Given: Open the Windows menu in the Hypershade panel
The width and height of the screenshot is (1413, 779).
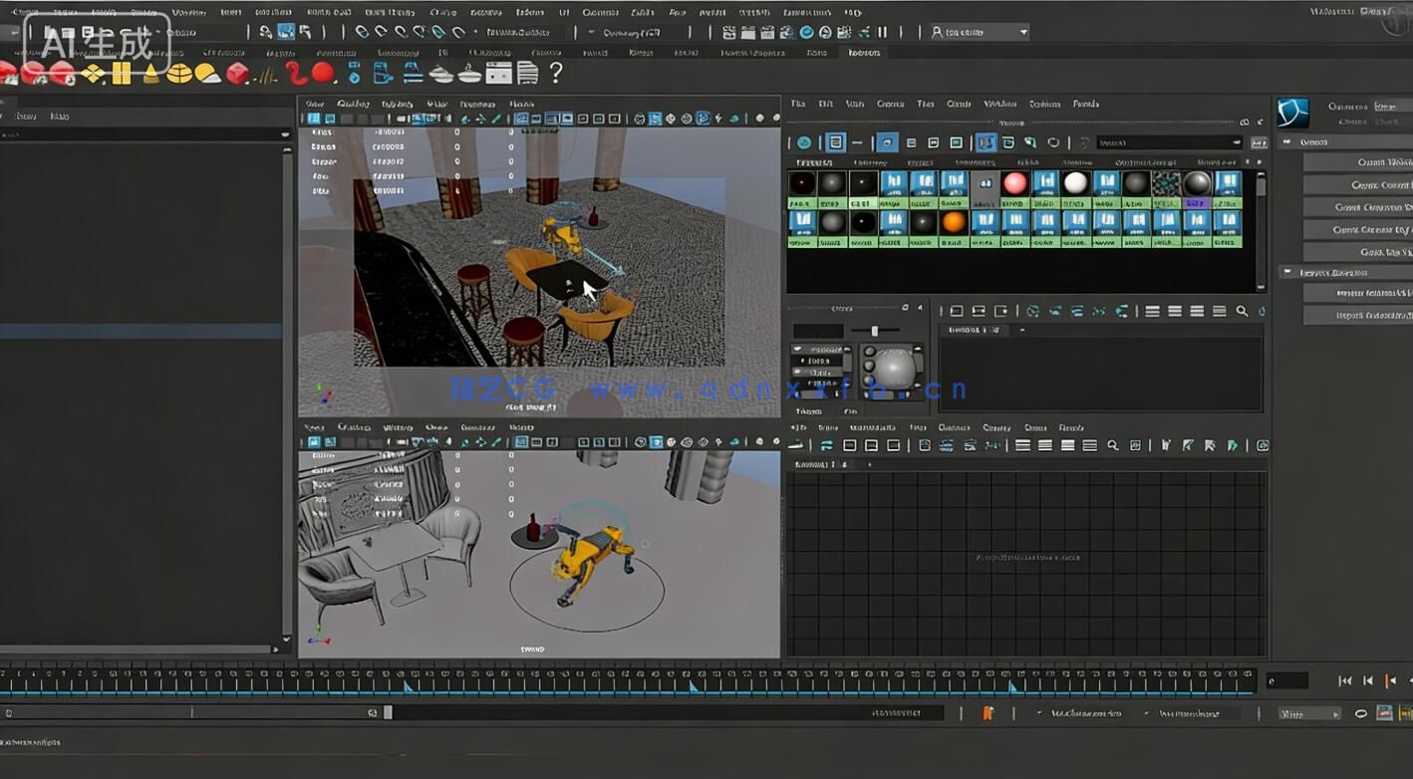Looking at the screenshot, I should 998,104.
